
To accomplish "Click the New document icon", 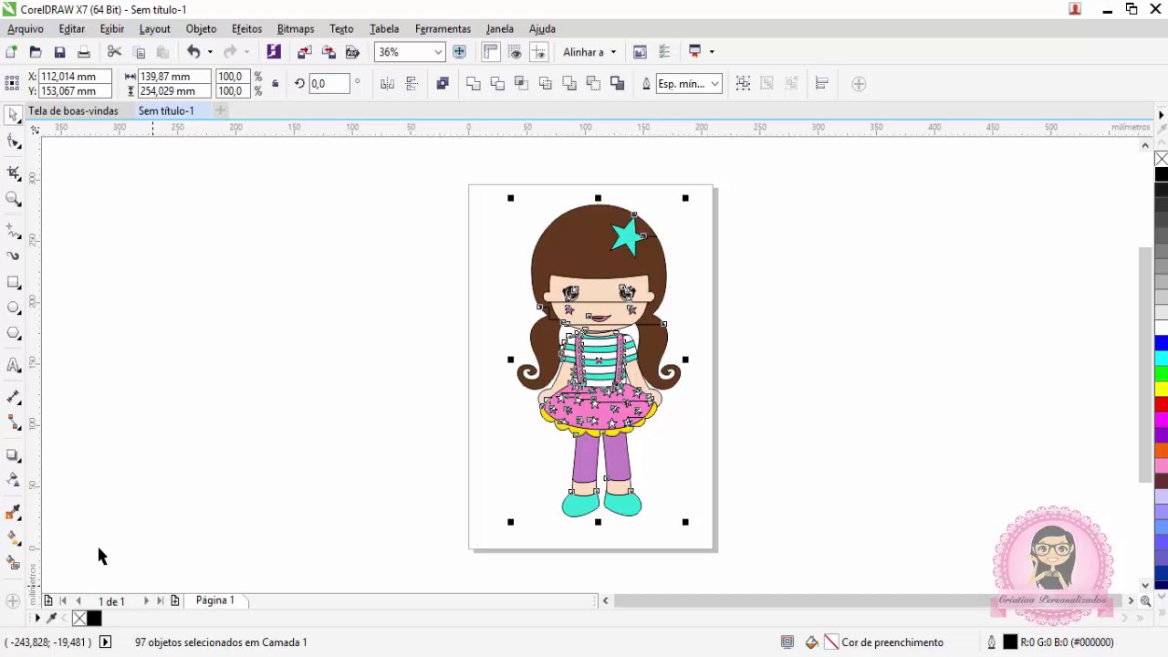I will coord(11,52).
